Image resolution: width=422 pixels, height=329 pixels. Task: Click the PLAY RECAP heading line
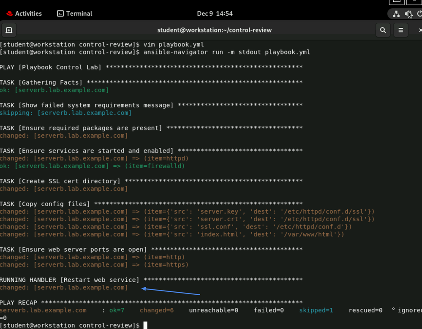click(19, 302)
